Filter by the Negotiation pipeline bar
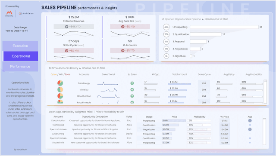Screen dimensions: 276x156 (x=195, y=49)
